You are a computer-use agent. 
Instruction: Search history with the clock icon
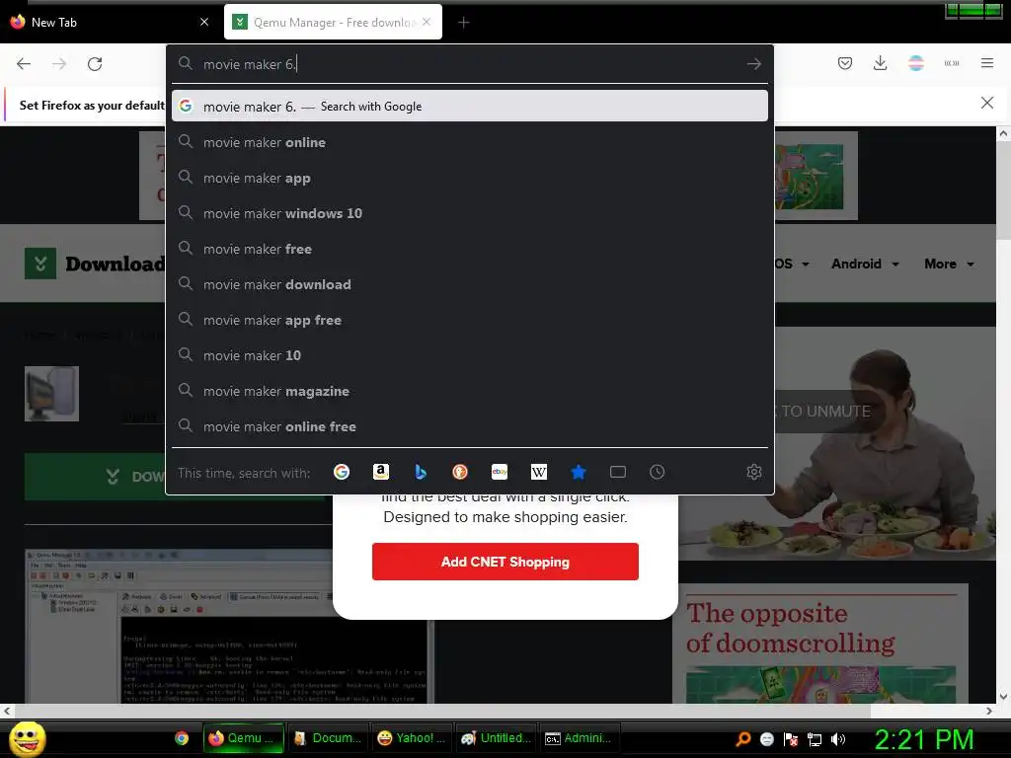point(657,472)
